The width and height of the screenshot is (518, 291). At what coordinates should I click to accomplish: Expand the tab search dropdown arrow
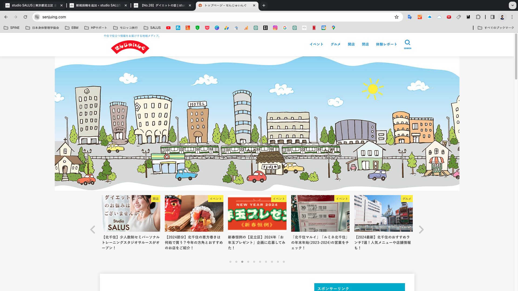pos(512,5)
